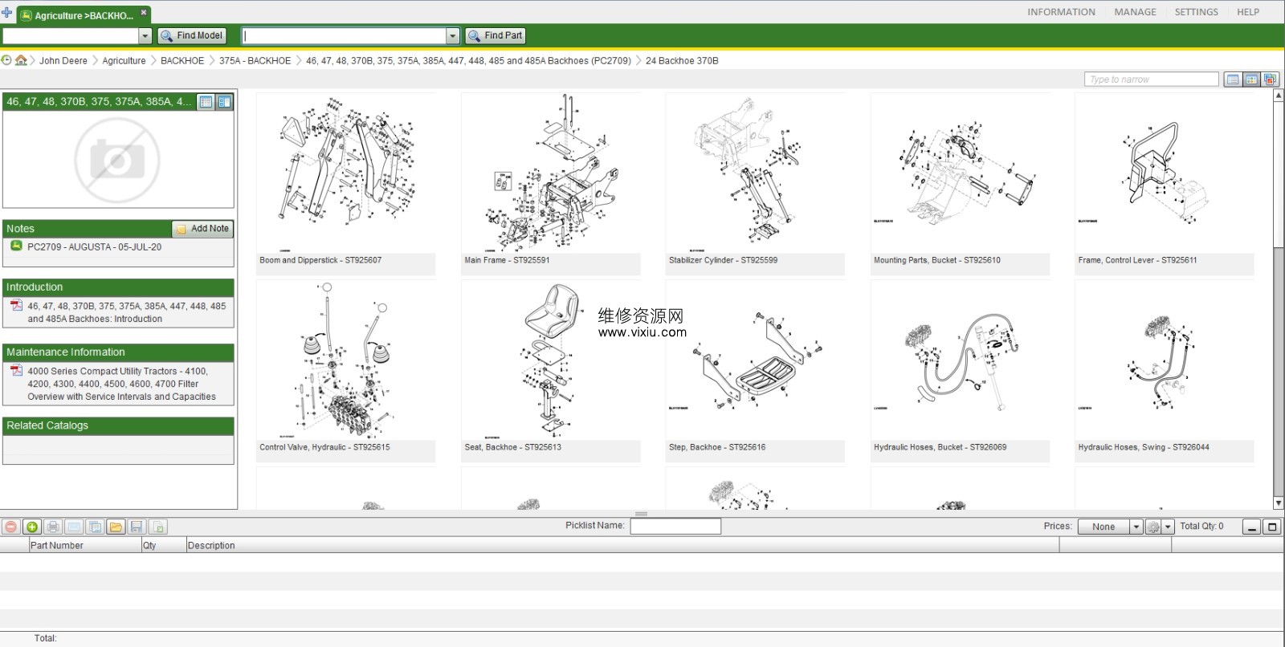Go to the home icon in breadcrumb

[x=21, y=60]
